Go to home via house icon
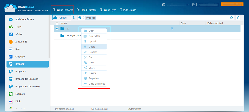This screenshot has height=112, width=249. coord(80,18)
